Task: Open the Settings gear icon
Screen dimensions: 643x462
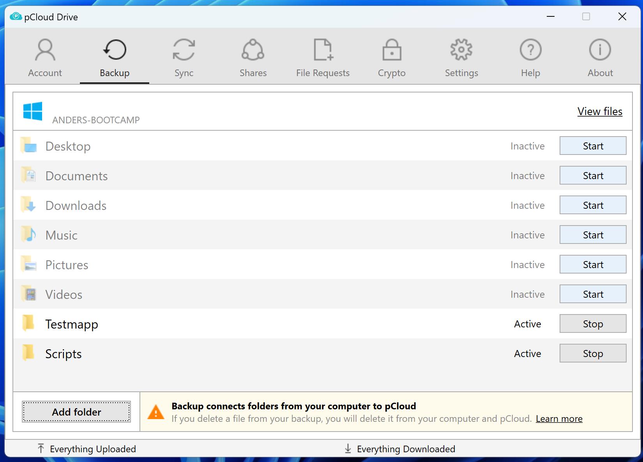Action: pos(461,50)
